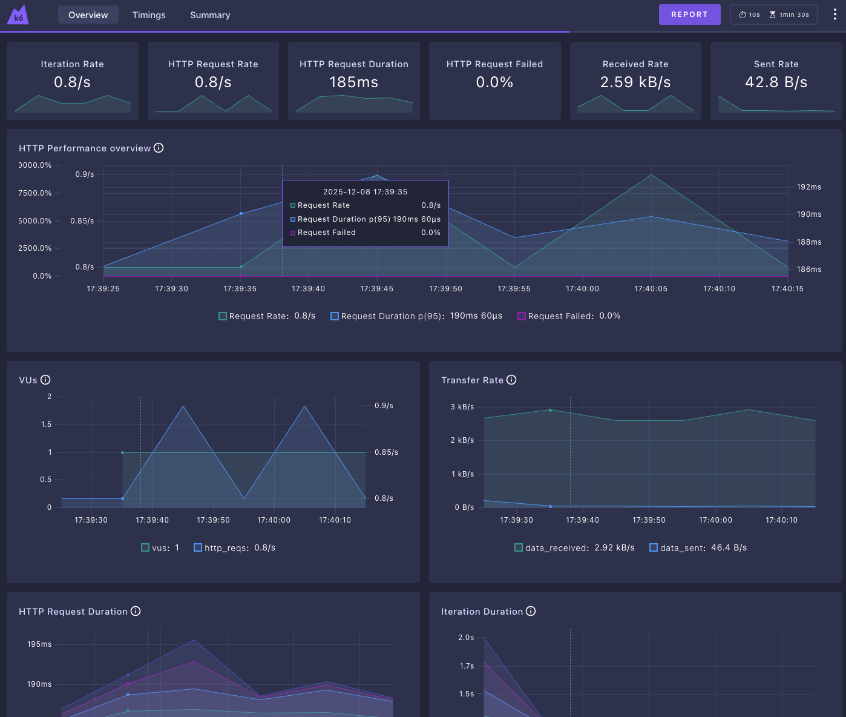Screen dimensions: 846x717
Task: Select the Overview tab
Action: tap(88, 15)
